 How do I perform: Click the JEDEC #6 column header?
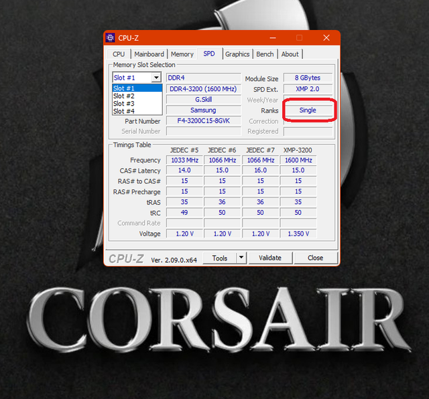pyautogui.click(x=222, y=150)
